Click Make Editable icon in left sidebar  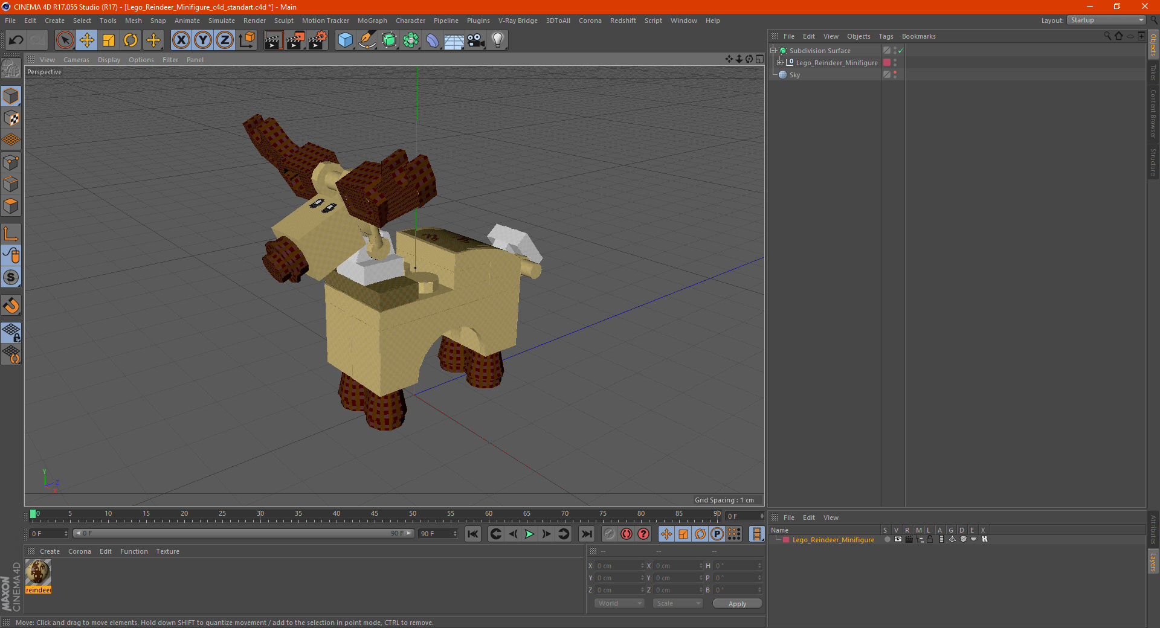(x=11, y=69)
